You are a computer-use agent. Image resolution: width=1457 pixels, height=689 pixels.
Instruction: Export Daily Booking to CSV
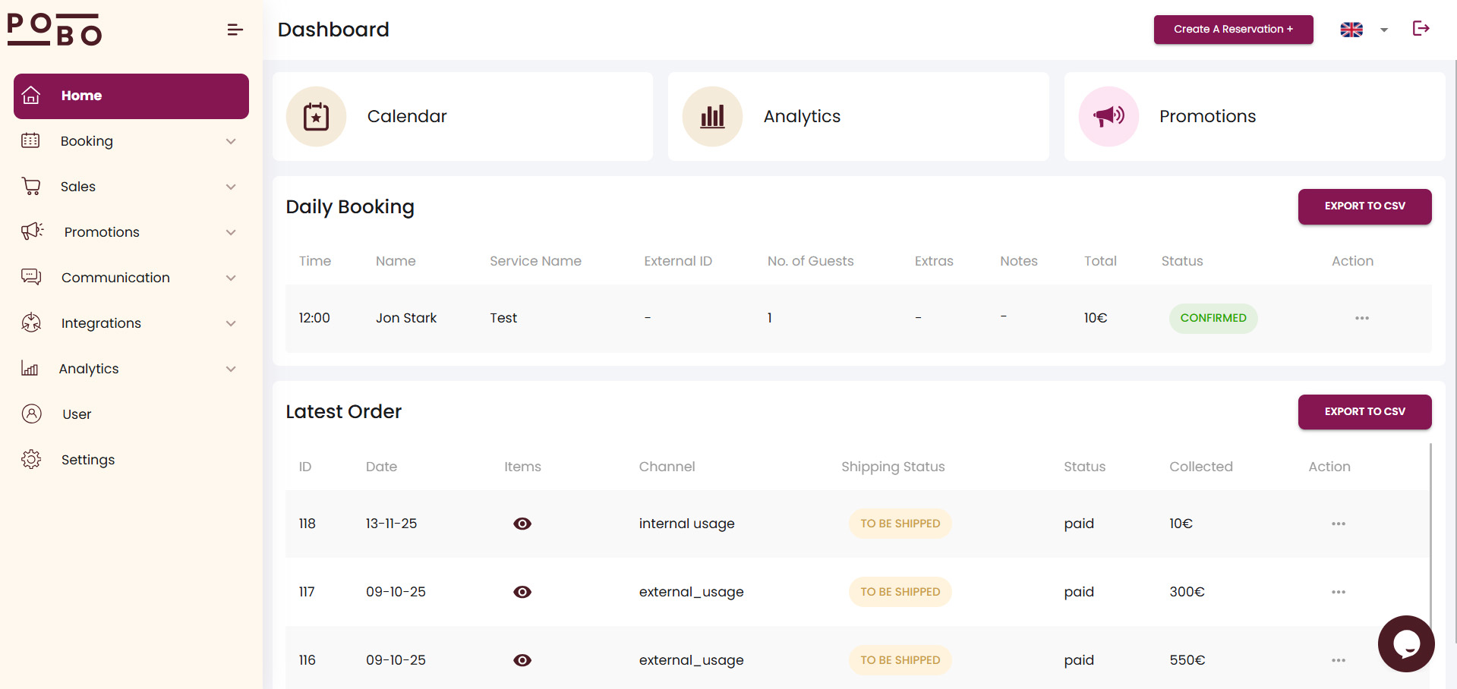(1364, 206)
